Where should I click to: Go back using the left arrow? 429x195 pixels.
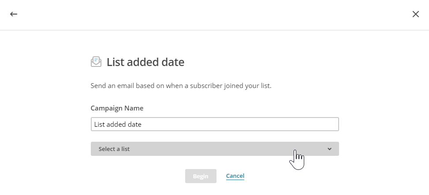(14, 14)
